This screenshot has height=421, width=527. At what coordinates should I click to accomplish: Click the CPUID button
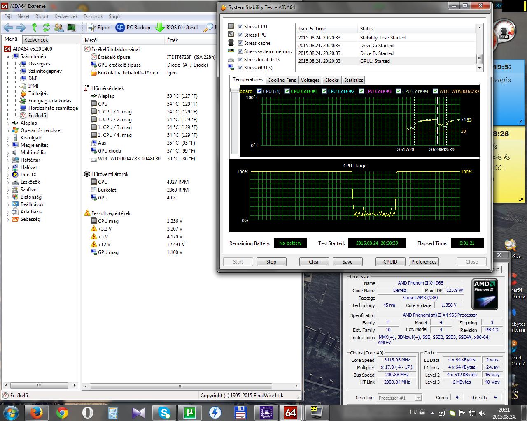pyautogui.click(x=390, y=262)
